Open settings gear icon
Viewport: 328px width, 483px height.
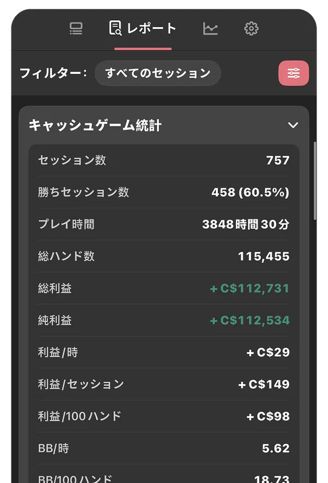(251, 28)
